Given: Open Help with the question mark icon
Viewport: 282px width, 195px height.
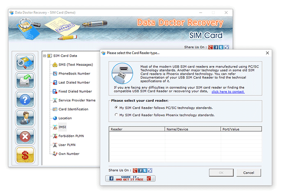Looking at the screenshot, I should tap(25, 100).
